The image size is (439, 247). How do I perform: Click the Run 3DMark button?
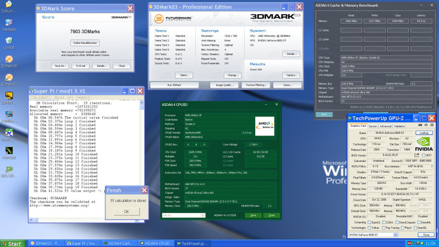(174, 85)
